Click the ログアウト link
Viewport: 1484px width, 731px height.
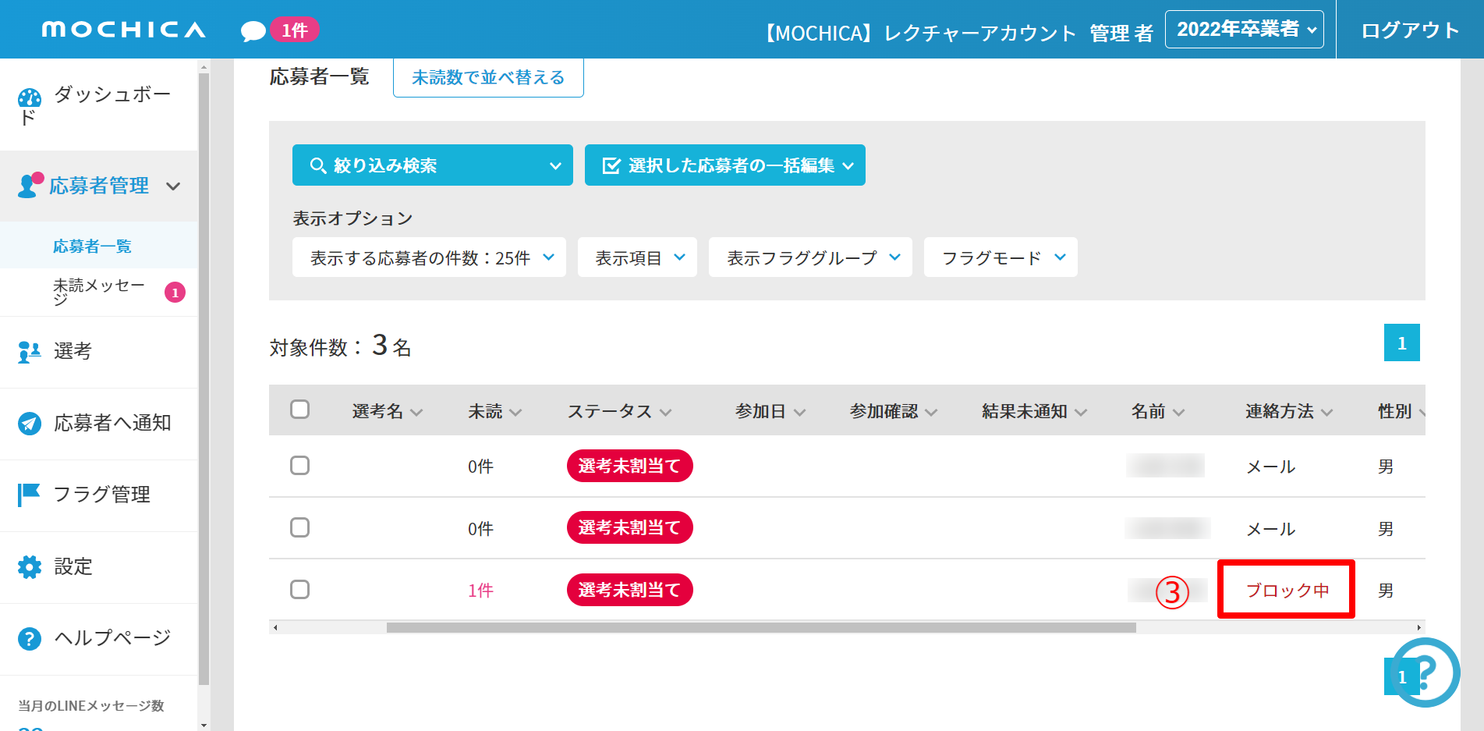click(x=1410, y=30)
